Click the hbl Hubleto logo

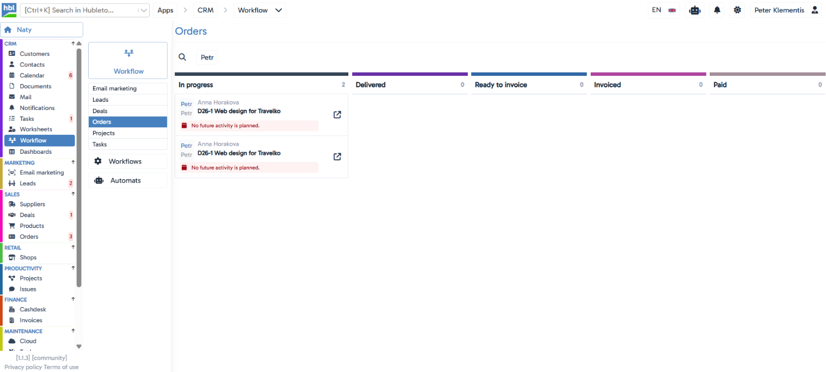tap(9, 10)
